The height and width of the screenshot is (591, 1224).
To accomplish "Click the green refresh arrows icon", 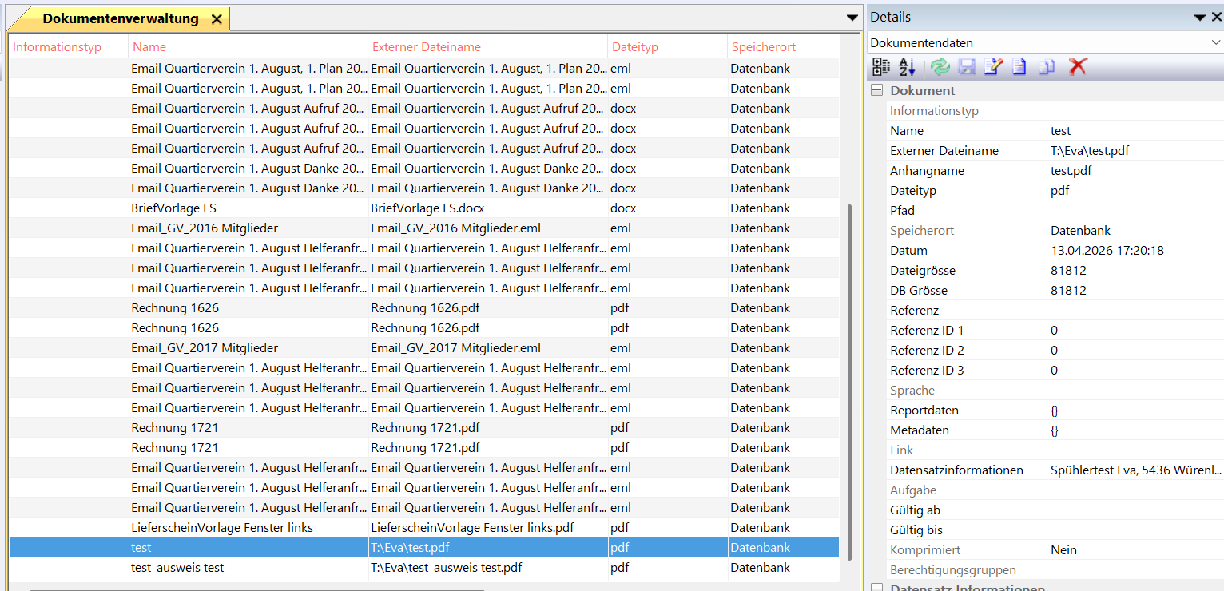I will [x=940, y=67].
